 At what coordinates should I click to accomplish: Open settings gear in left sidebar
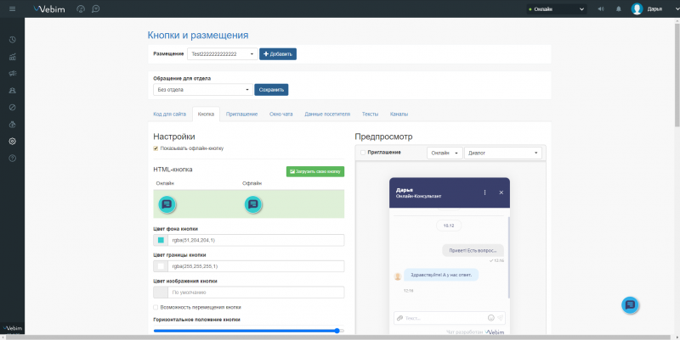[x=12, y=141]
